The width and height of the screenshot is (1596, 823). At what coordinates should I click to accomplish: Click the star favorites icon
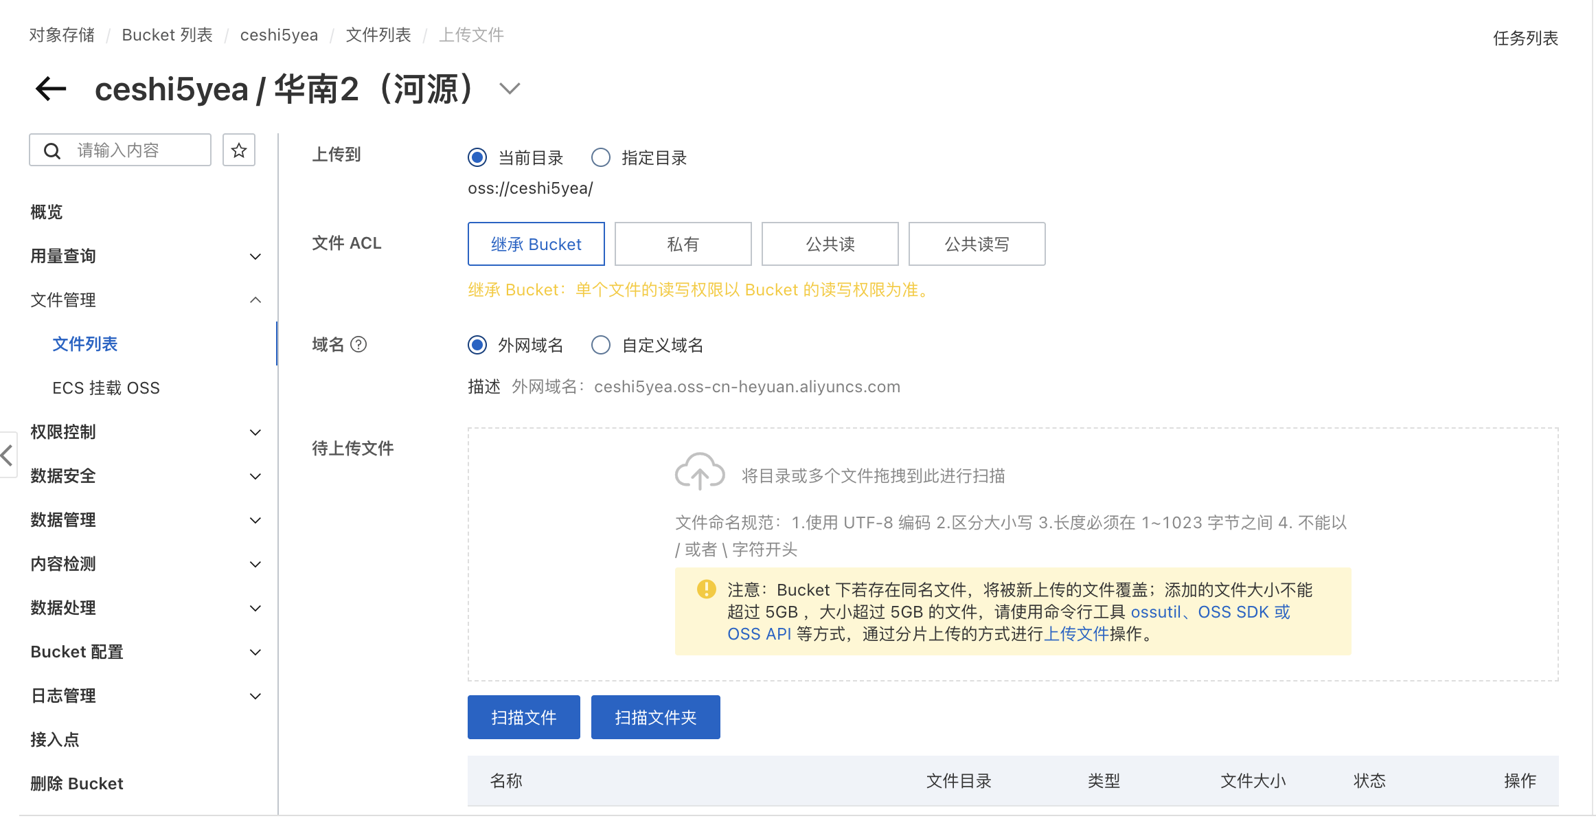[238, 150]
